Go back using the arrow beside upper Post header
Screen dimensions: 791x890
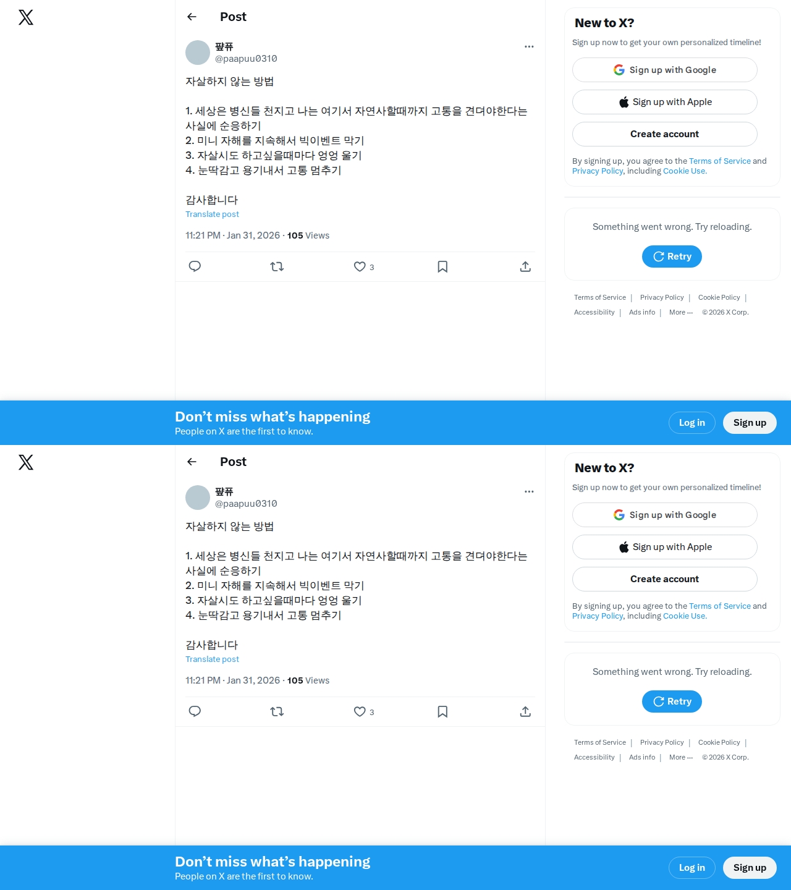[192, 17]
